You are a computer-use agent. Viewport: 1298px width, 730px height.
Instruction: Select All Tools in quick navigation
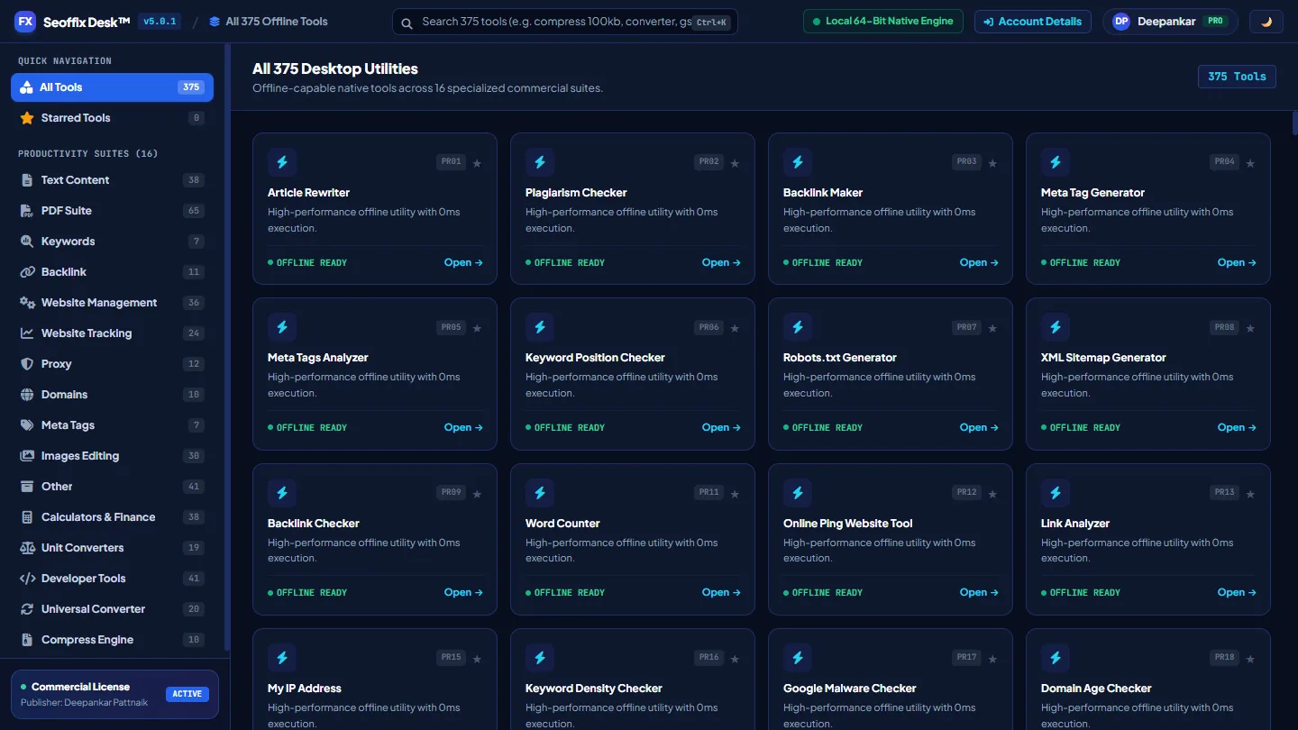point(113,87)
